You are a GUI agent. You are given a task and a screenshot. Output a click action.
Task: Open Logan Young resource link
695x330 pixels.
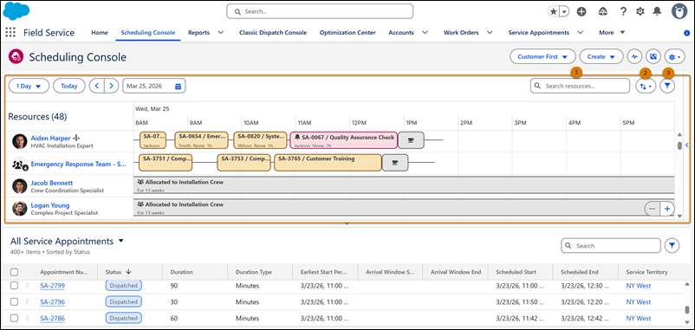coord(50,205)
